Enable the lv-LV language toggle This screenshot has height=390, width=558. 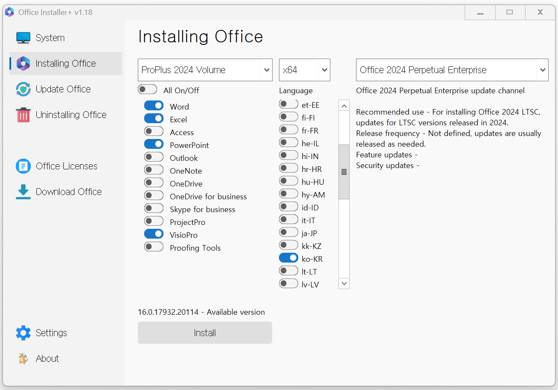[x=288, y=283]
